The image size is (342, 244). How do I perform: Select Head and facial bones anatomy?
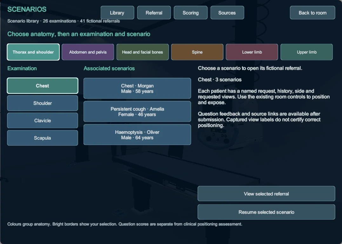(143, 52)
